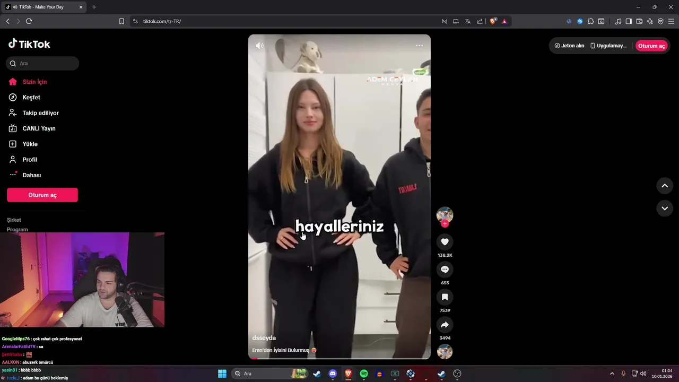Open Brave Wallet icon
679x382 pixels.
(639, 21)
